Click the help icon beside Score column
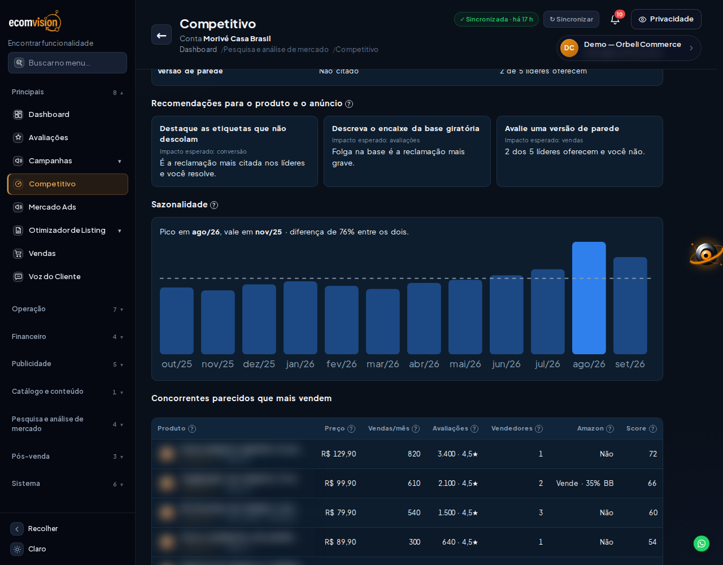 653,429
